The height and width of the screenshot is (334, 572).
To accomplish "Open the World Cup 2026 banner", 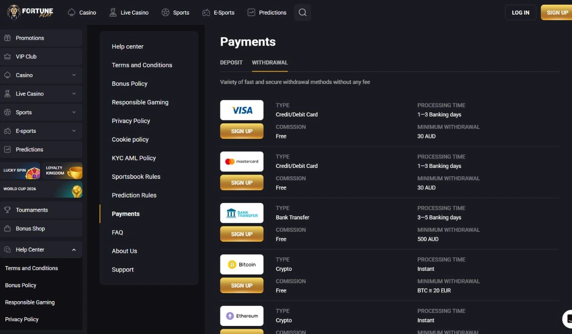I will (x=41, y=189).
